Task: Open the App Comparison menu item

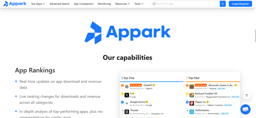Action: coord(83,4)
